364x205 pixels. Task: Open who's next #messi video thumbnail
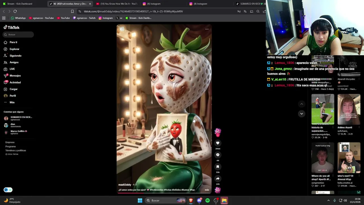pyautogui.click(x=349, y=158)
